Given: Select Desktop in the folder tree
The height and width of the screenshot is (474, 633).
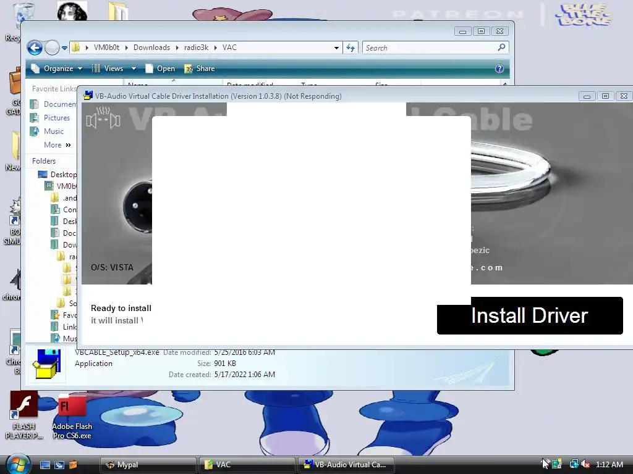Looking at the screenshot, I should (57, 175).
